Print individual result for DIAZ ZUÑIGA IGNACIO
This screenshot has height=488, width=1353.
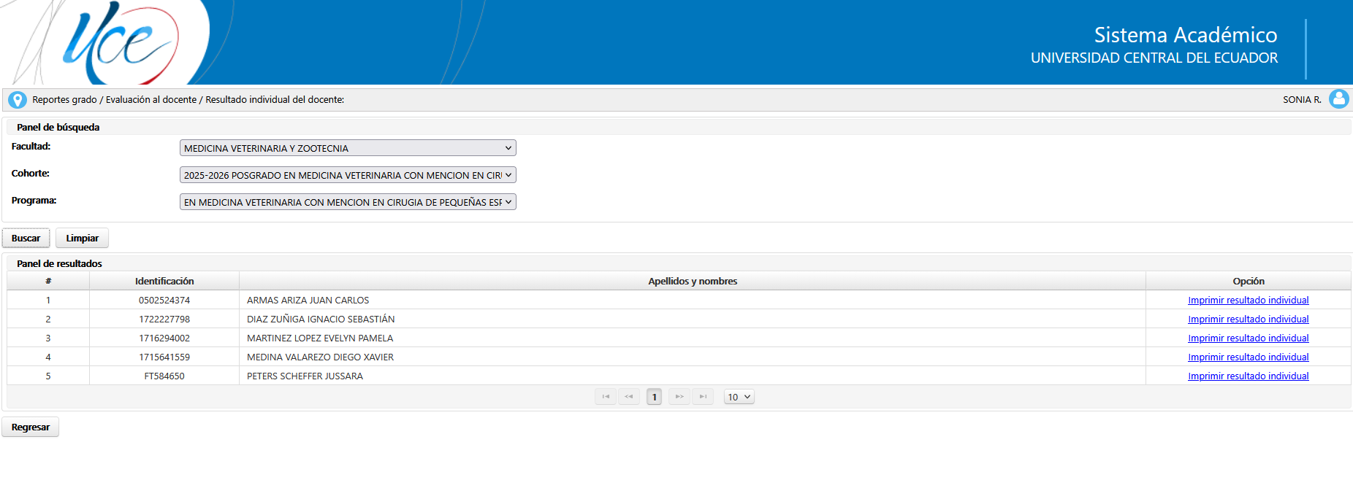[x=1248, y=319]
